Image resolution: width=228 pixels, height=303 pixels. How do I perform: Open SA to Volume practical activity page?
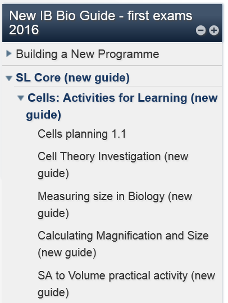126,284
